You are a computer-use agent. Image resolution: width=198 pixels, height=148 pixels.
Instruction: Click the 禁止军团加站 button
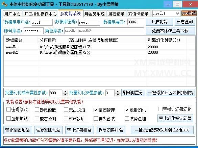coord(18,130)
